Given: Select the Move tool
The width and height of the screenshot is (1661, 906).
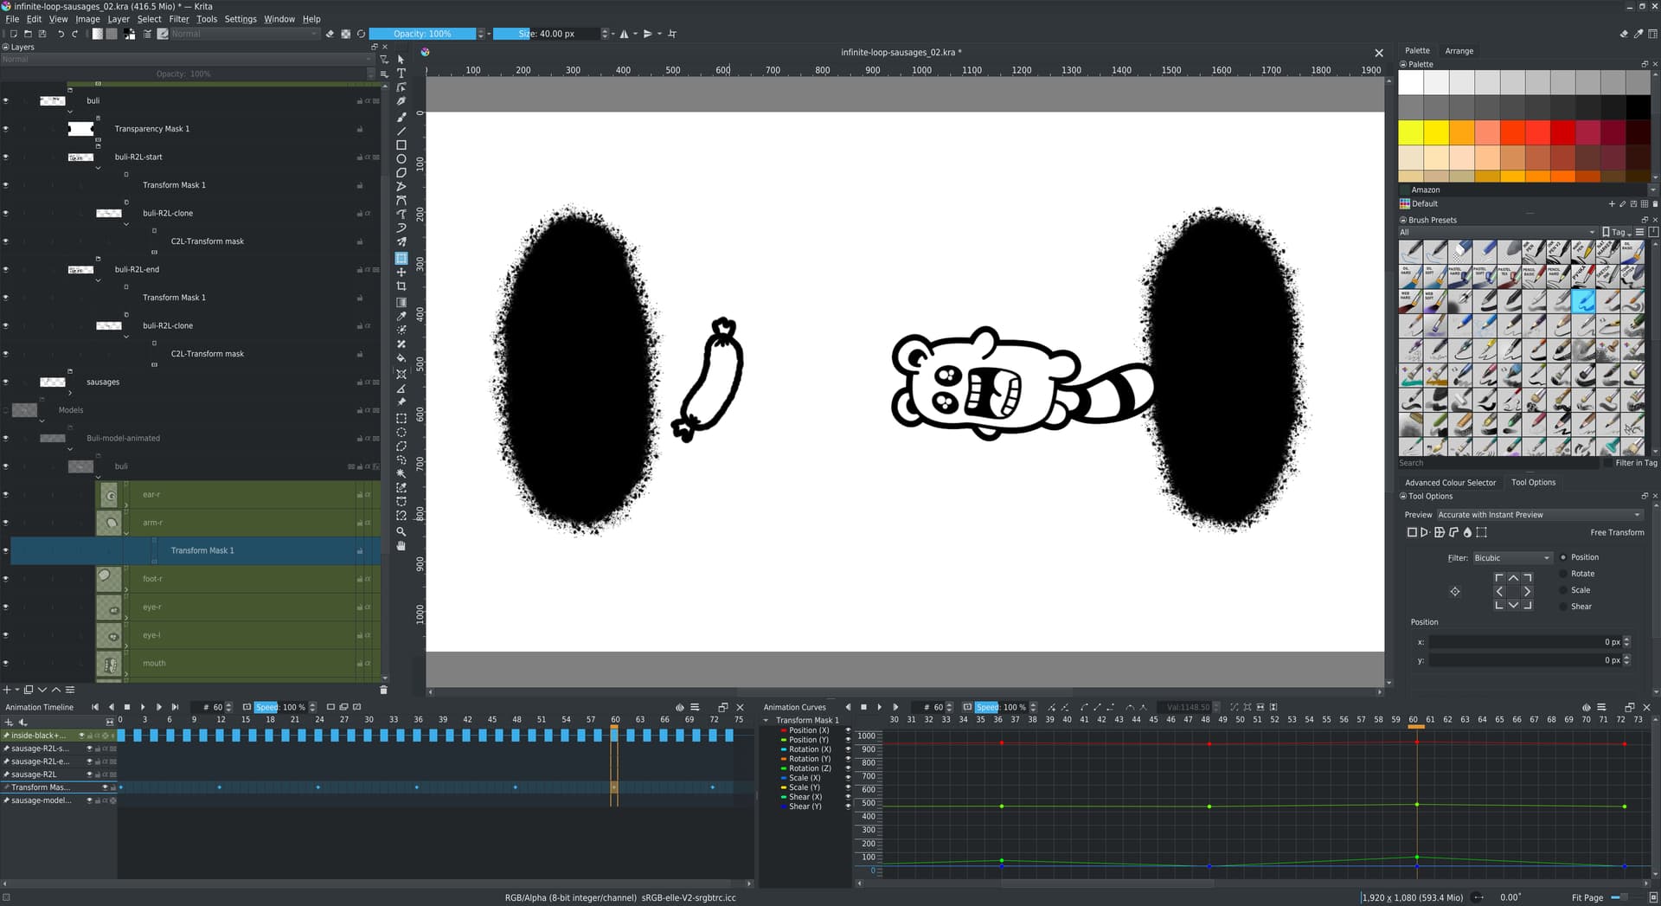Looking at the screenshot, I should click(401, 273).
